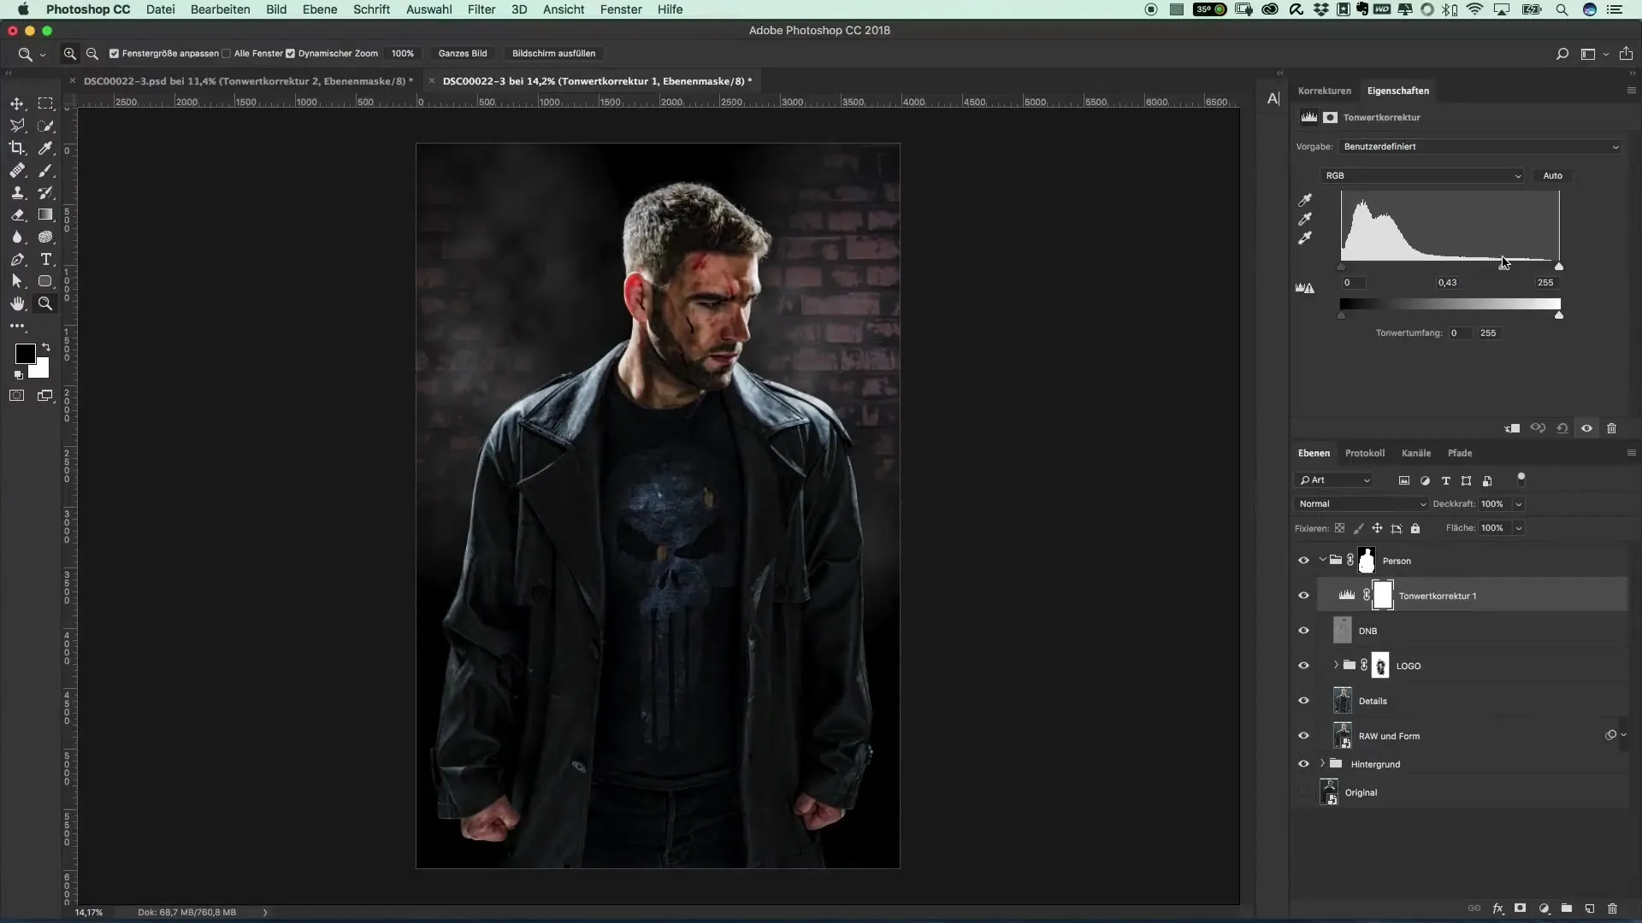
Task: Hide the LOGO group
Action: pos(1303,666)
